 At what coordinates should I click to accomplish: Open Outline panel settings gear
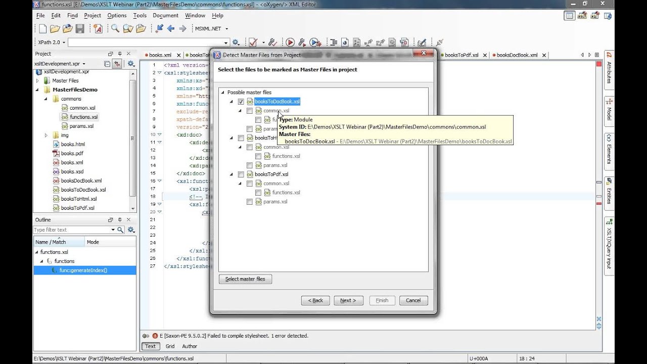[x=131, y=230]
